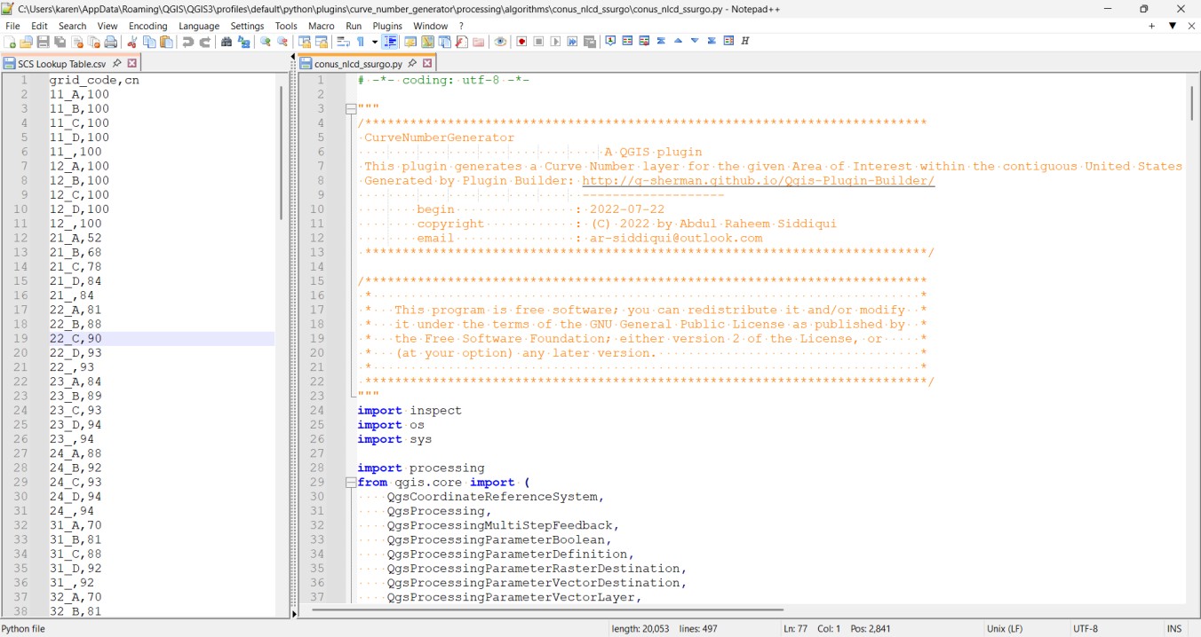
Task: Close the SCS Lookup Table.csv tab
Action: pos(132,63)
